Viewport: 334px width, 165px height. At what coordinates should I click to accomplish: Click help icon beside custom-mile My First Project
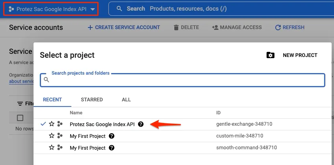(112, 136)
